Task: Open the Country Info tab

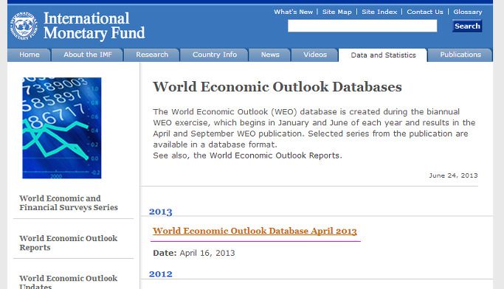Action: pyautogui.click(x=215, y=55)
